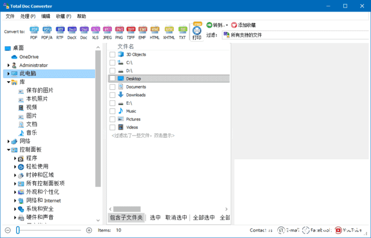
Task: Expand 此电脑 tree node
Action: [x=9, y=74]
